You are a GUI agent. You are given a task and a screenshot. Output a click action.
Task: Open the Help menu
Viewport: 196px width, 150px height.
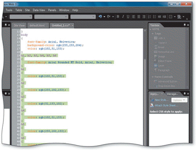point(75,10)
